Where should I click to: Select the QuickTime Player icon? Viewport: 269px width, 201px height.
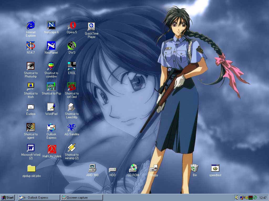click(x=91, y=26)
